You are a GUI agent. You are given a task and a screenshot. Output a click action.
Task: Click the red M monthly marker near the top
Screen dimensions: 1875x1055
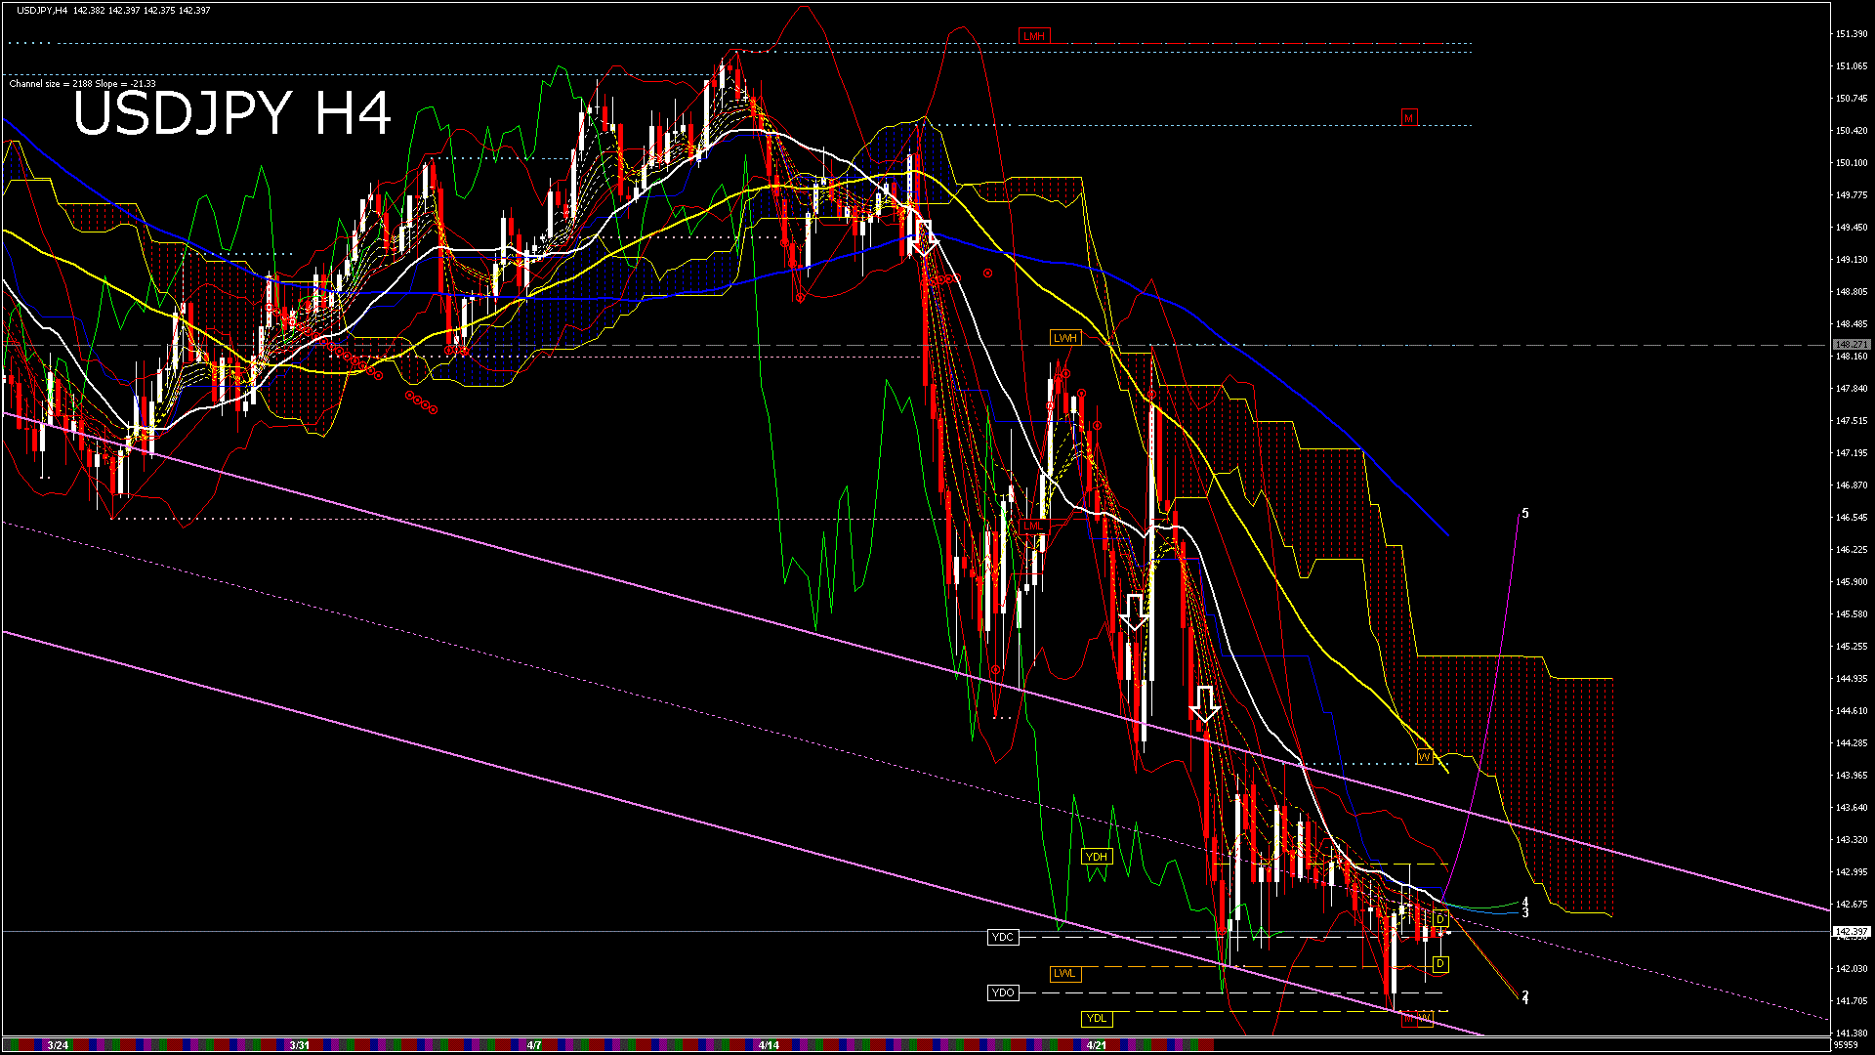(1408, 118)
